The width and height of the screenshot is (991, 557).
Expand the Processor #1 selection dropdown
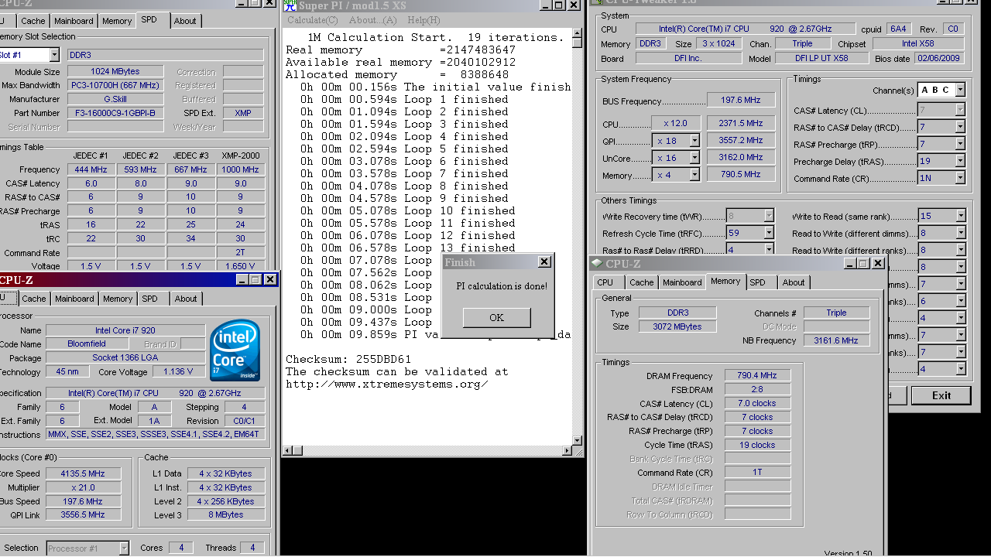[x=124, y=548]
